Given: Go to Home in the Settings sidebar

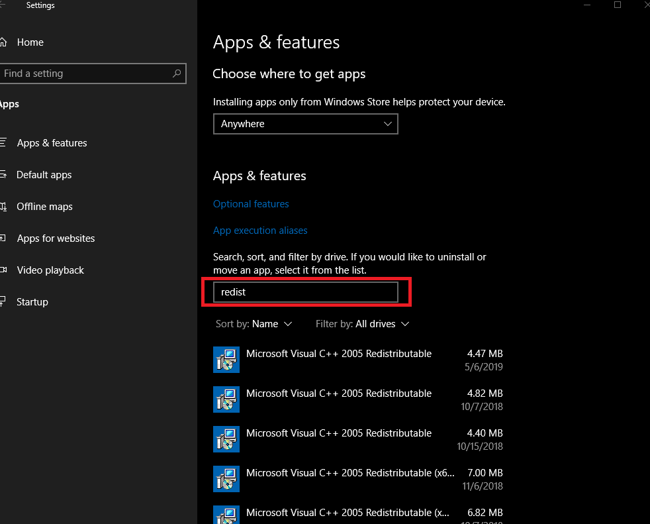Looking at the screenshot, I should pos(30,42).
